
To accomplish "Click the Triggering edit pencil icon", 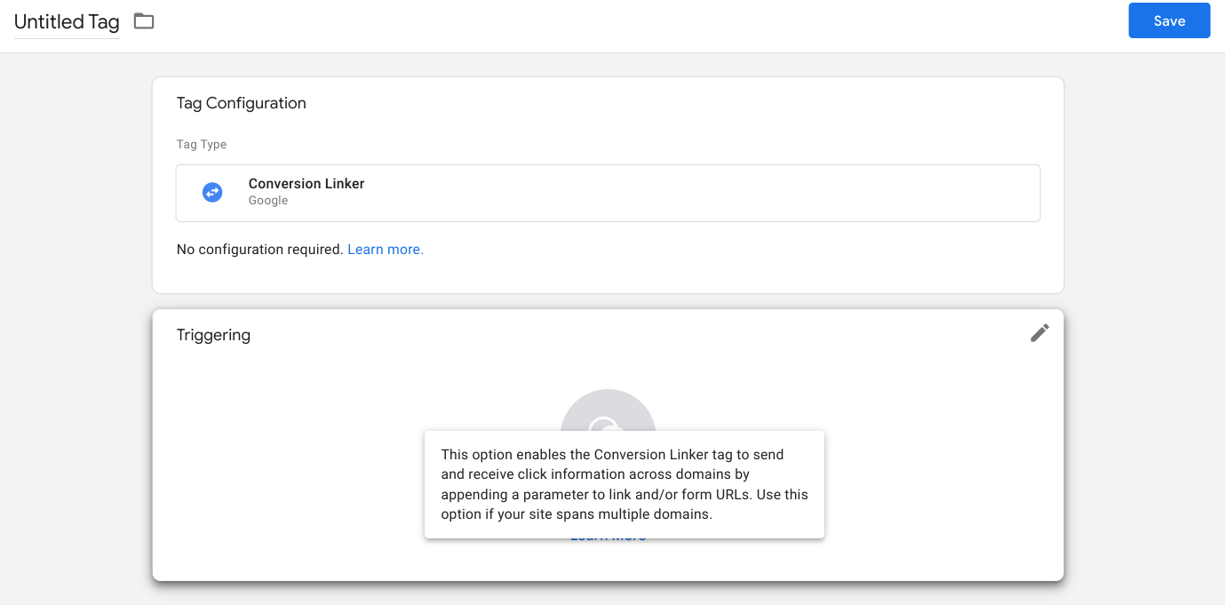I will pyautogui.click(x=1039, y=333).
